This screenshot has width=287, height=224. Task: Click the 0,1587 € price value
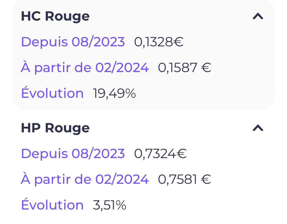coord(184,68)
